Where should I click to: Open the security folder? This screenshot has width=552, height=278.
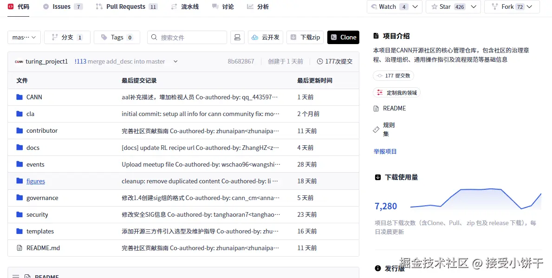[37, 215]
